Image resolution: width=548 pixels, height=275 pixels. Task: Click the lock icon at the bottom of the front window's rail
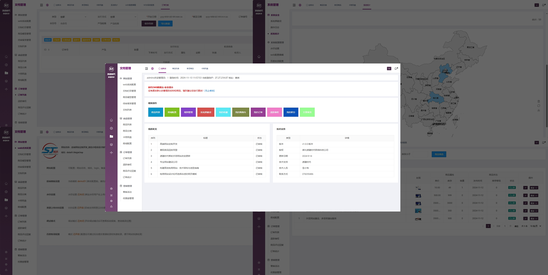pos(111,206)
